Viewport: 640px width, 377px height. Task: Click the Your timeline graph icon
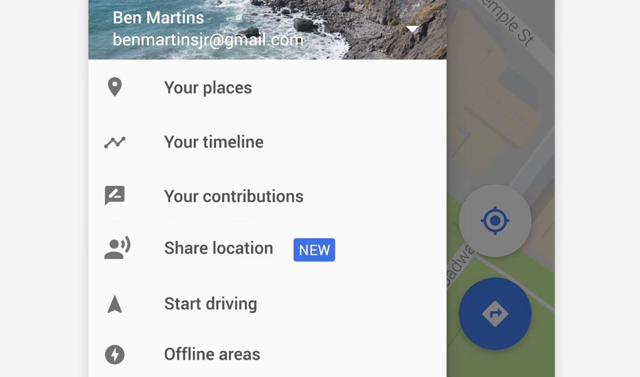pos(115,142)
